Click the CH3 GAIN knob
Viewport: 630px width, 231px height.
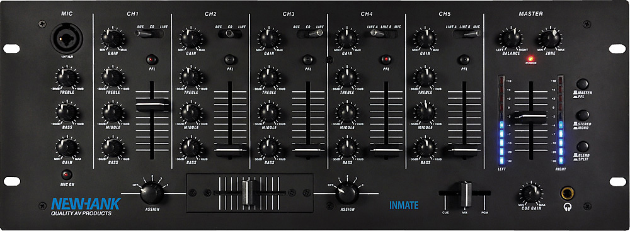point(269,38)
